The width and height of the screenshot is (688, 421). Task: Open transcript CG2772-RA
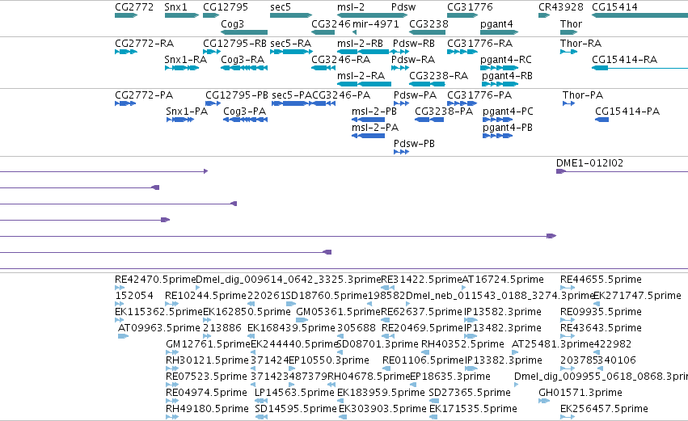pos(126,52)
